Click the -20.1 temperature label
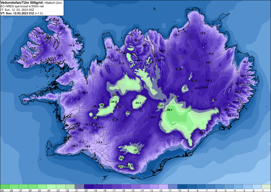Viewport: 271px width, 192px height. tap(235, 102)
